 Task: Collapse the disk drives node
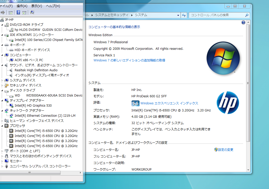pyautogui.click(x=2, y=90)
